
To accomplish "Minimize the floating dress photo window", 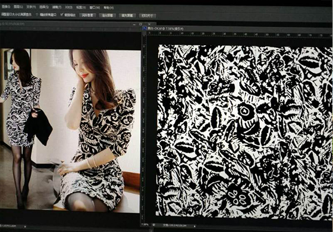I will tap(134, 24).
